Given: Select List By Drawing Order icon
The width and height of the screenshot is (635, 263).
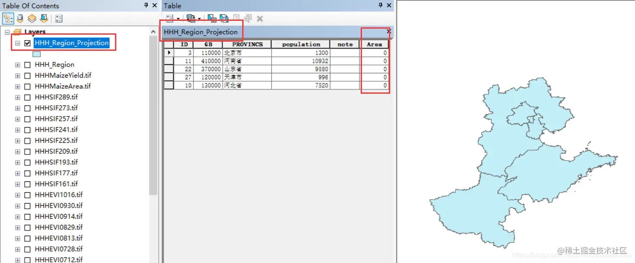Looking at the screenshot, I should [x=8, y=19].
